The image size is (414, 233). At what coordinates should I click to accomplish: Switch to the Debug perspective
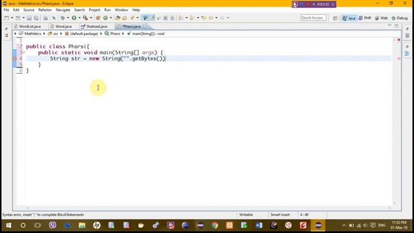400,18
